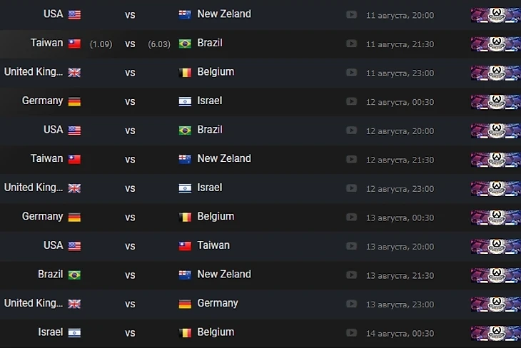Open the tournament logo for USA vs Taiwan

(x=495, y=246)
